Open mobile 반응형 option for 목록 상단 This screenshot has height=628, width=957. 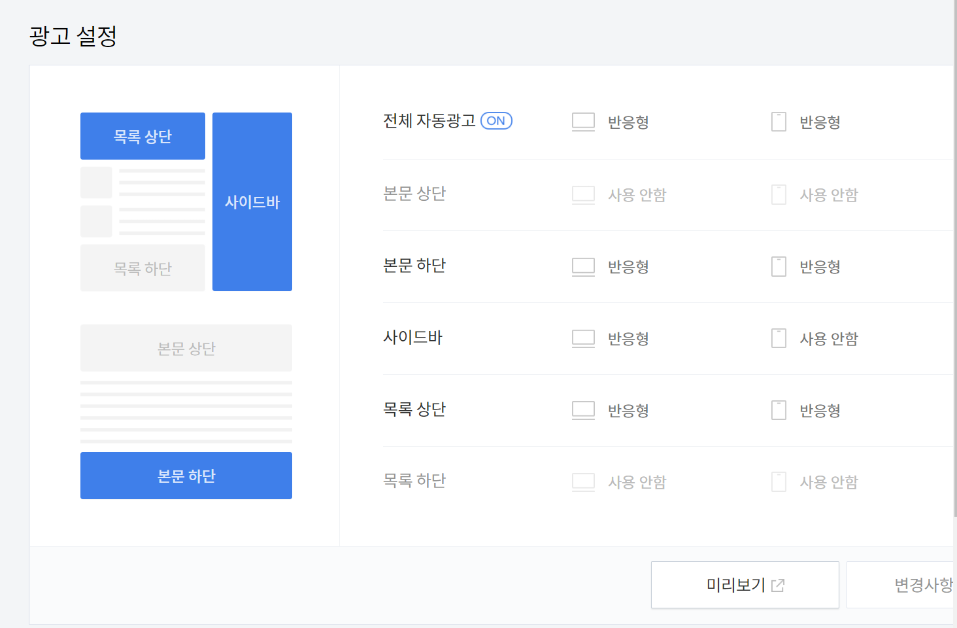click(820, 411)
